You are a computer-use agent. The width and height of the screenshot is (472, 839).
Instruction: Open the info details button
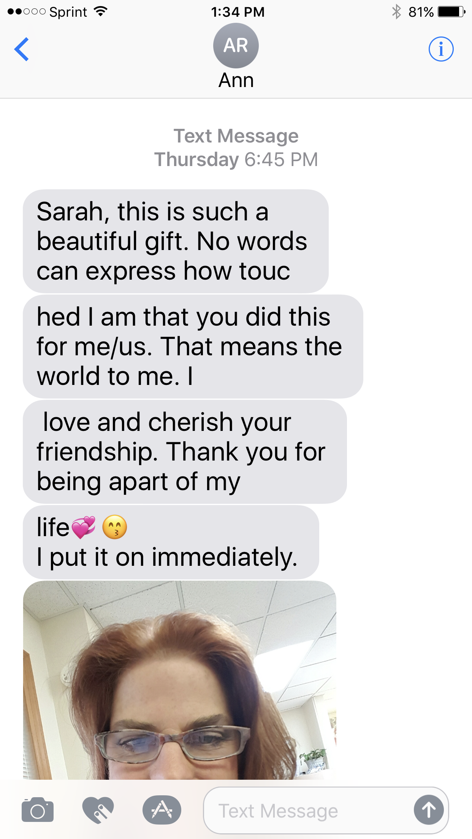coord(441,49)
